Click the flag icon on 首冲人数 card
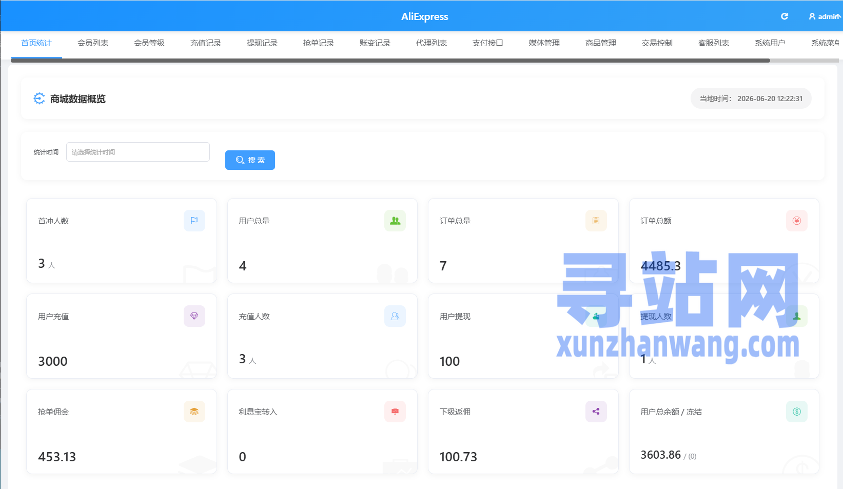843x489 pixels. [194, 221]
